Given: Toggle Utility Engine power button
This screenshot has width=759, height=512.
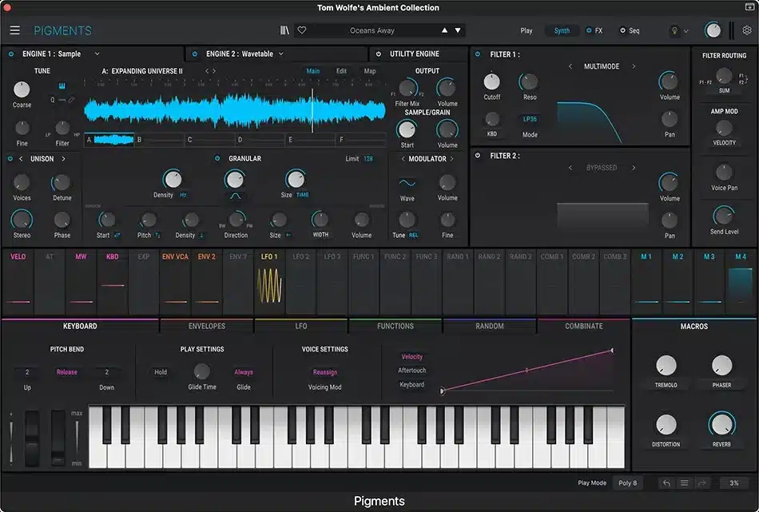Looking at the screenshot, I should (379, 54).
